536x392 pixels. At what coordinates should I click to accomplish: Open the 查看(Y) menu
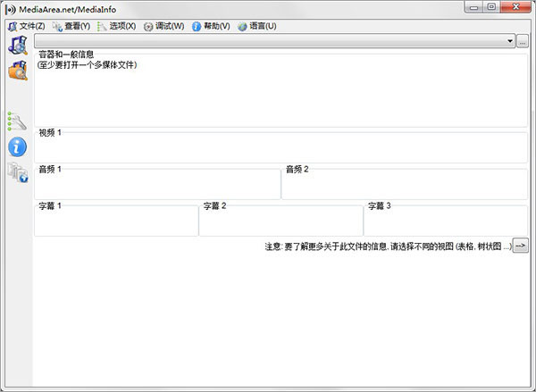(x=71, y=26)
